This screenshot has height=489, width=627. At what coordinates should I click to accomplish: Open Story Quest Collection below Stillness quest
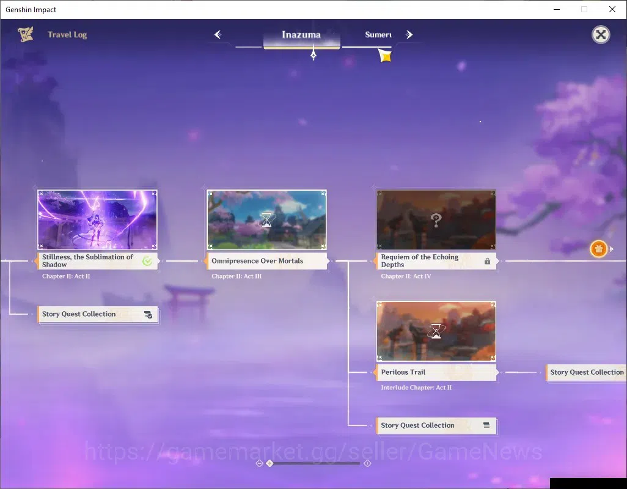(98, 314)
